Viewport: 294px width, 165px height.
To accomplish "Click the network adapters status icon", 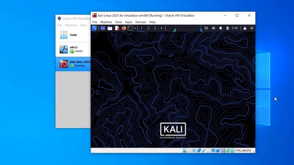I will click(x=199, y=150).
